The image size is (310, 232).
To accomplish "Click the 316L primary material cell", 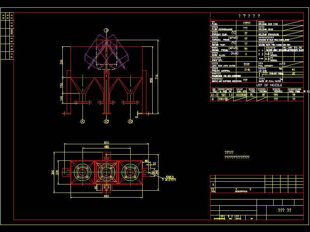I will click(247, 69).
